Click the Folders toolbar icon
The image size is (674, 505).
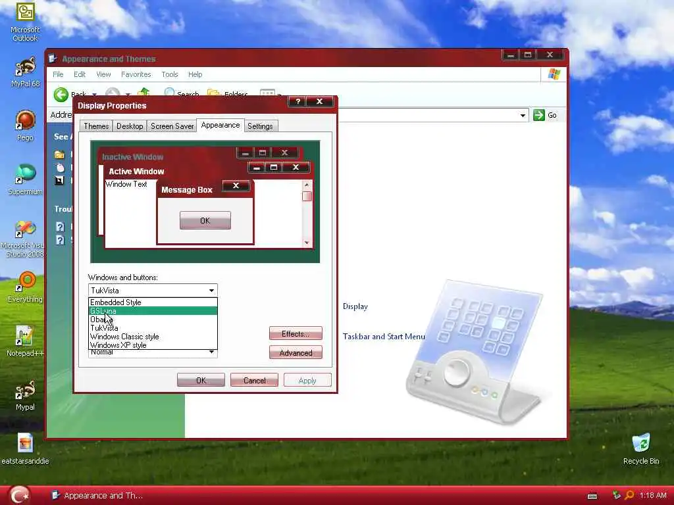tap(213, 93)
